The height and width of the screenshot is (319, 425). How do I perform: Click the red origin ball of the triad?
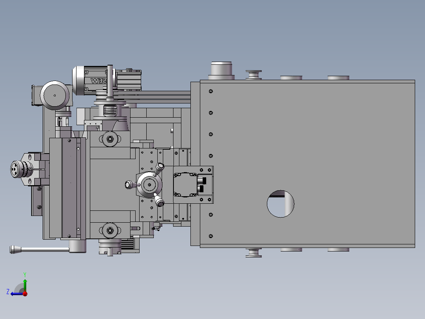click(25, 294)
